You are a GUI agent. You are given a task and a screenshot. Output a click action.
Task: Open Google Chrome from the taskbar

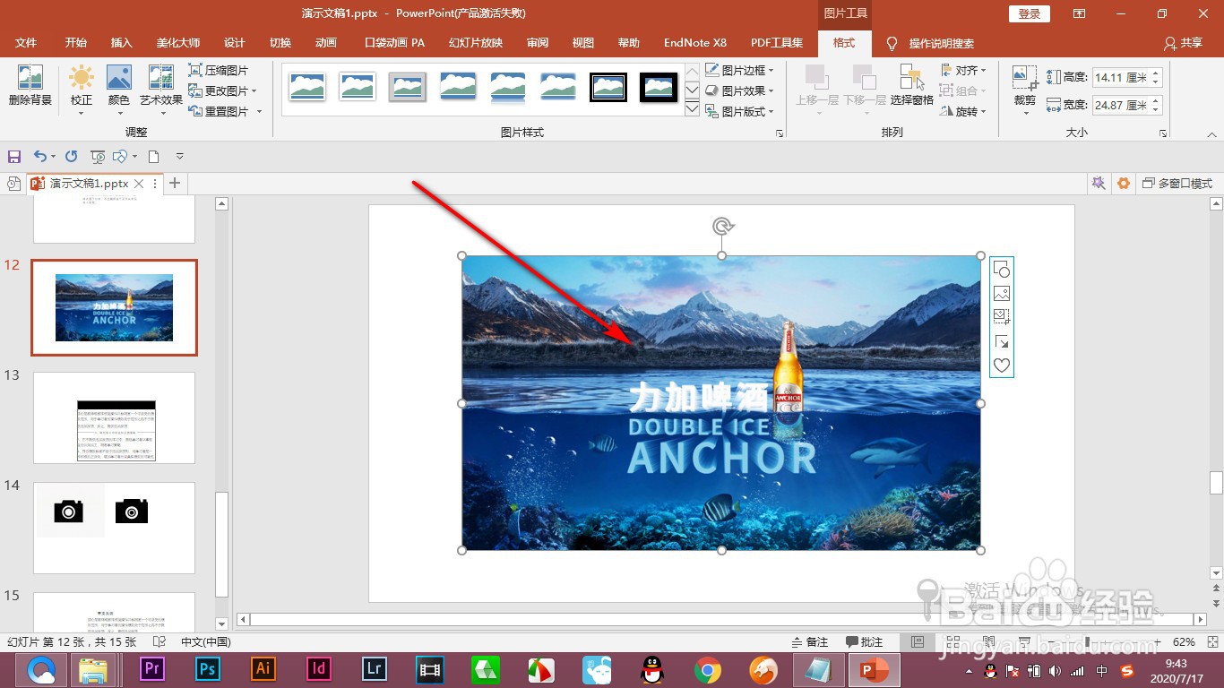tap(708, 668)
